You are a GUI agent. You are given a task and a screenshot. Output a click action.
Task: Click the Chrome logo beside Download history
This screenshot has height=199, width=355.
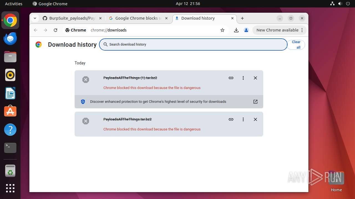pyautogui.click(x=39, y=44)
